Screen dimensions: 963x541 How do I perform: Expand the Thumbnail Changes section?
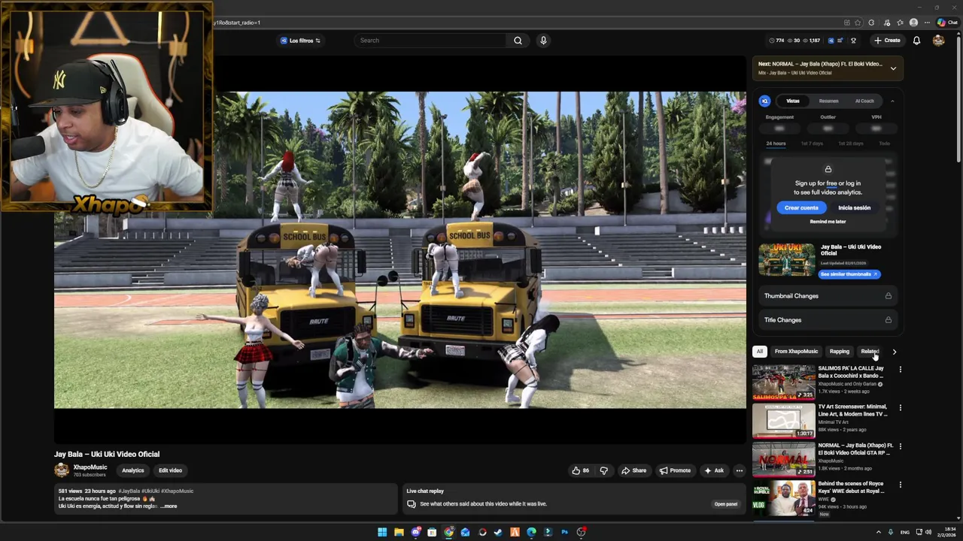click(x=828, y=296)
